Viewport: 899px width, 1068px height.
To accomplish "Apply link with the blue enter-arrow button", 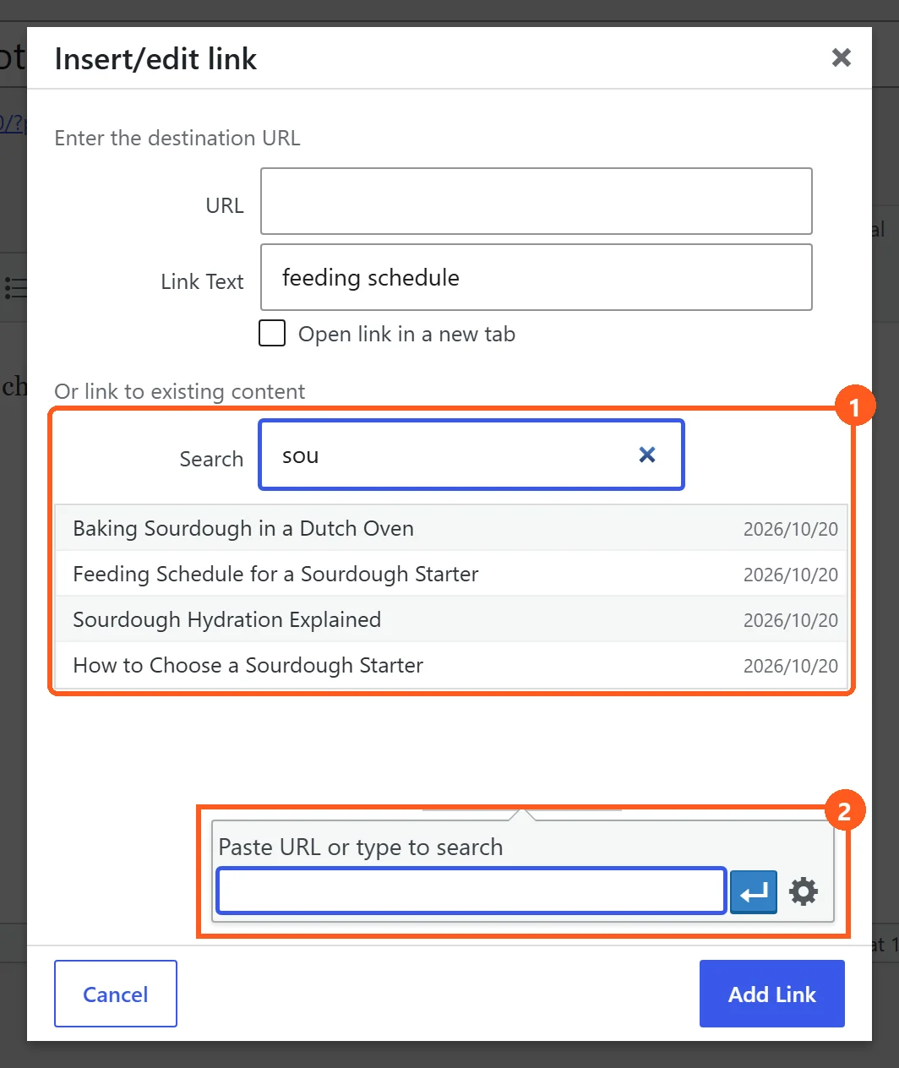I will coord(753,891).
